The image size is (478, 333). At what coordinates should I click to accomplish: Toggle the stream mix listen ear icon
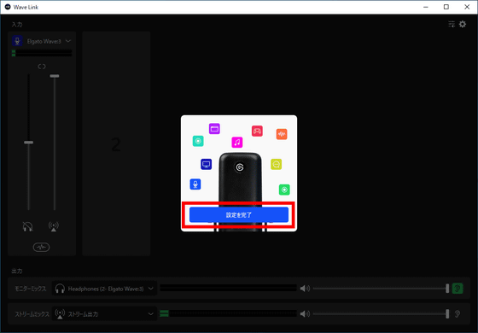click(458, 313)
